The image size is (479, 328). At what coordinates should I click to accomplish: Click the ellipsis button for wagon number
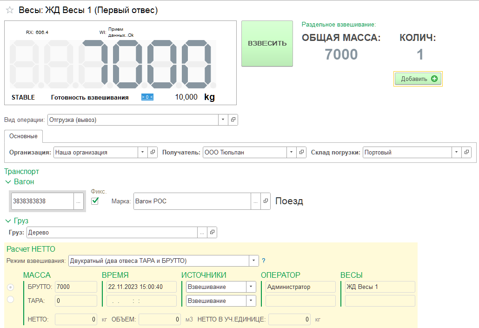[x=79, y=201]
